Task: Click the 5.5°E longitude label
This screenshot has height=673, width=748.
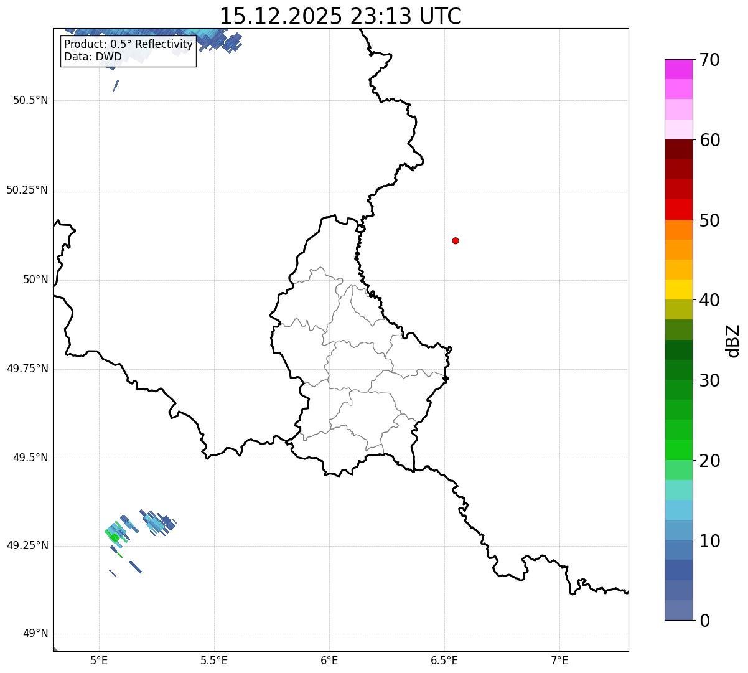Action: click(x=214, y=660)
